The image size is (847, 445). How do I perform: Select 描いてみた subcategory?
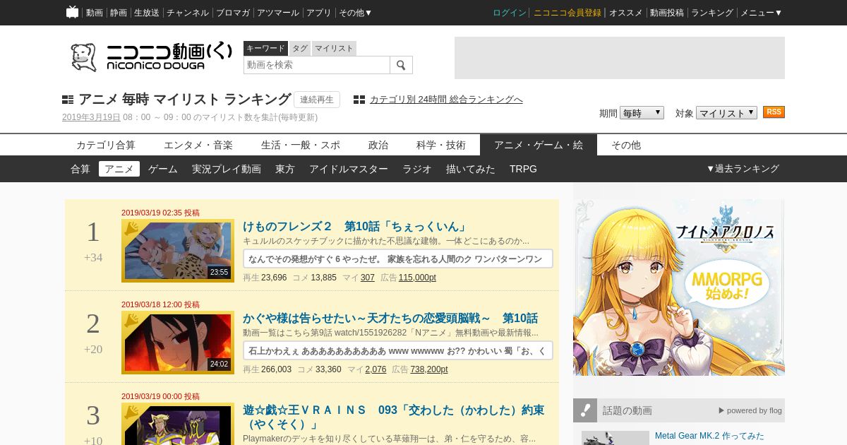click(x=471, y=169)
